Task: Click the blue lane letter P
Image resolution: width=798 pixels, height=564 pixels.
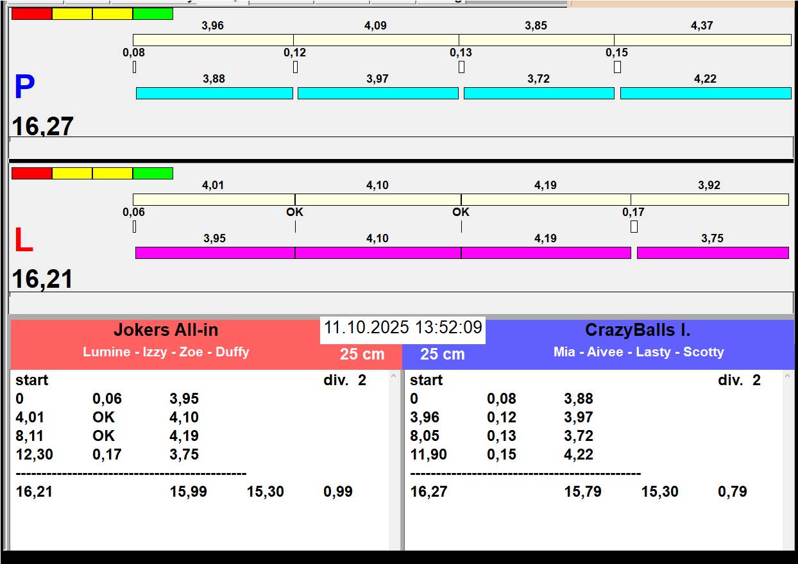Action: pyautogui.click(x=24, y=87)
